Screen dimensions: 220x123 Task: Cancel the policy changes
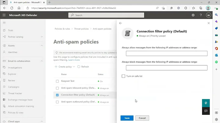click(142, 118)
